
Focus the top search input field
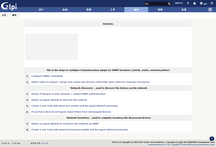tap(156, 4)
